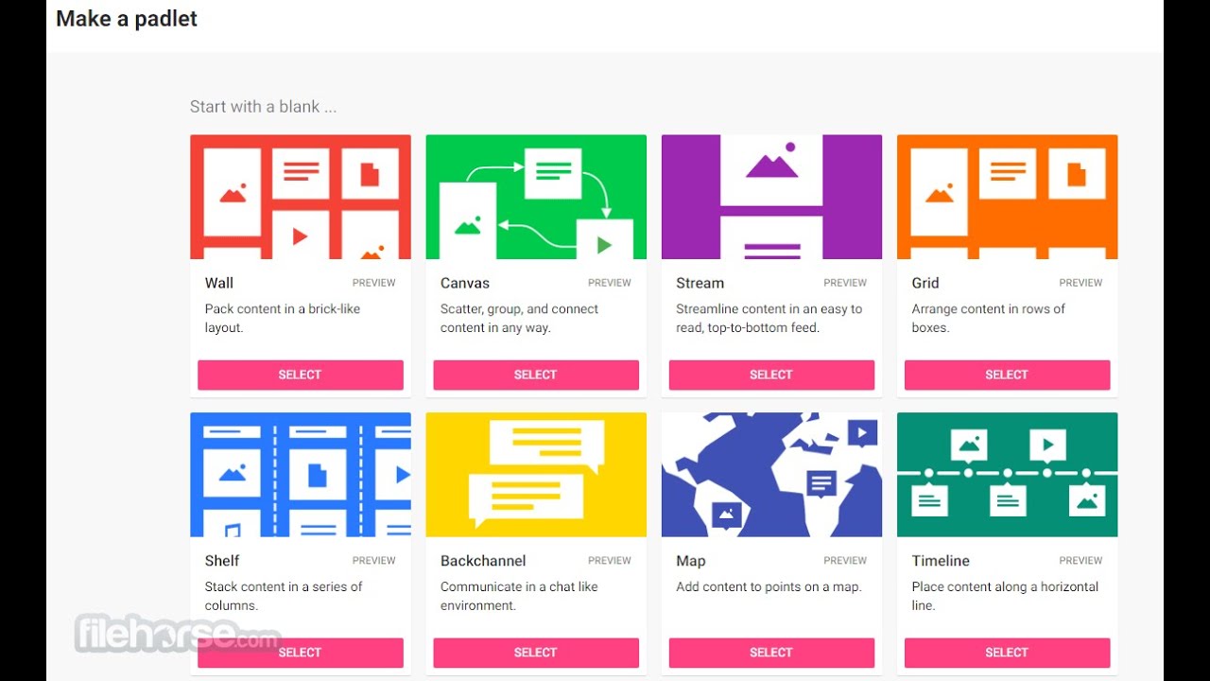Click 'Scatter, group, and connect content' description
The image size is (1210, 681).
tap(520, 318)
